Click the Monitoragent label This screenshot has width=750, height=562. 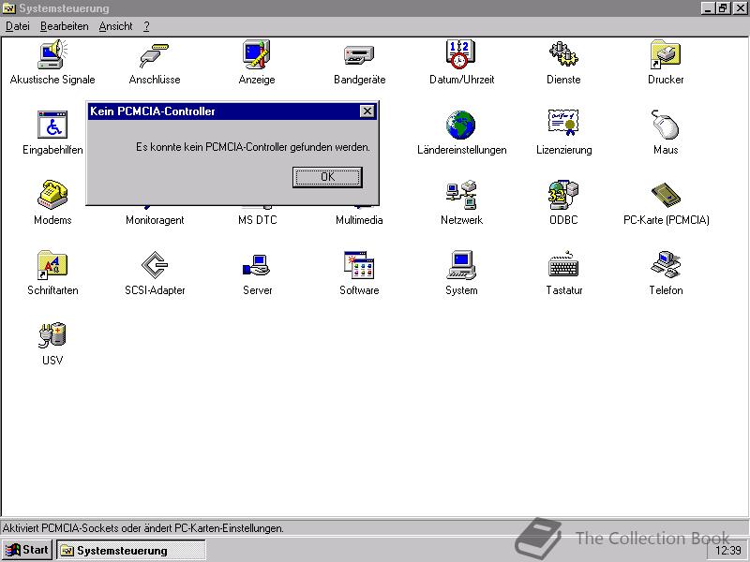pyautogui.click(x=155, y=220)
